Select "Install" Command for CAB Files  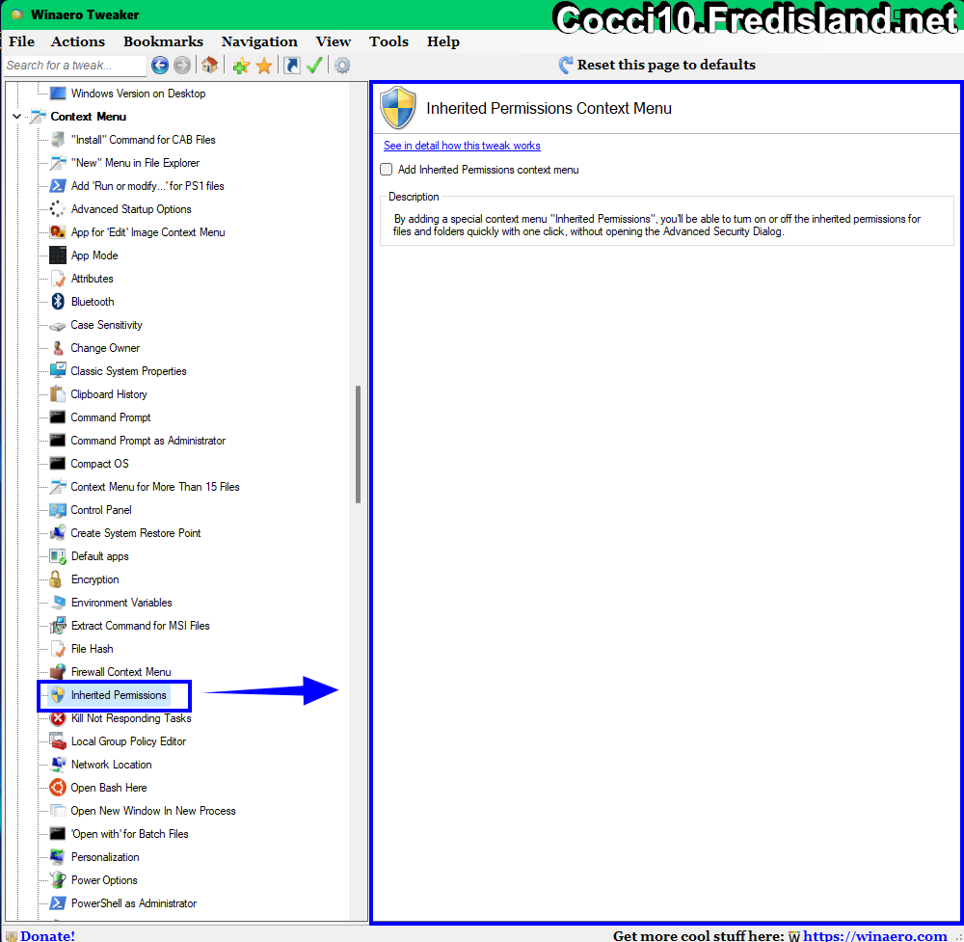(144, 140)
